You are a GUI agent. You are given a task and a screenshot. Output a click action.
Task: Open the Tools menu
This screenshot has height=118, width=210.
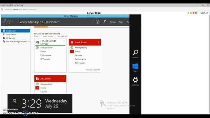(x=121, y=22)
